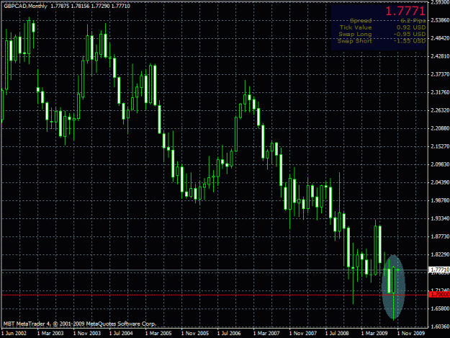
Task: Click the Spread label in info panel
Action: tap(361, 21)
